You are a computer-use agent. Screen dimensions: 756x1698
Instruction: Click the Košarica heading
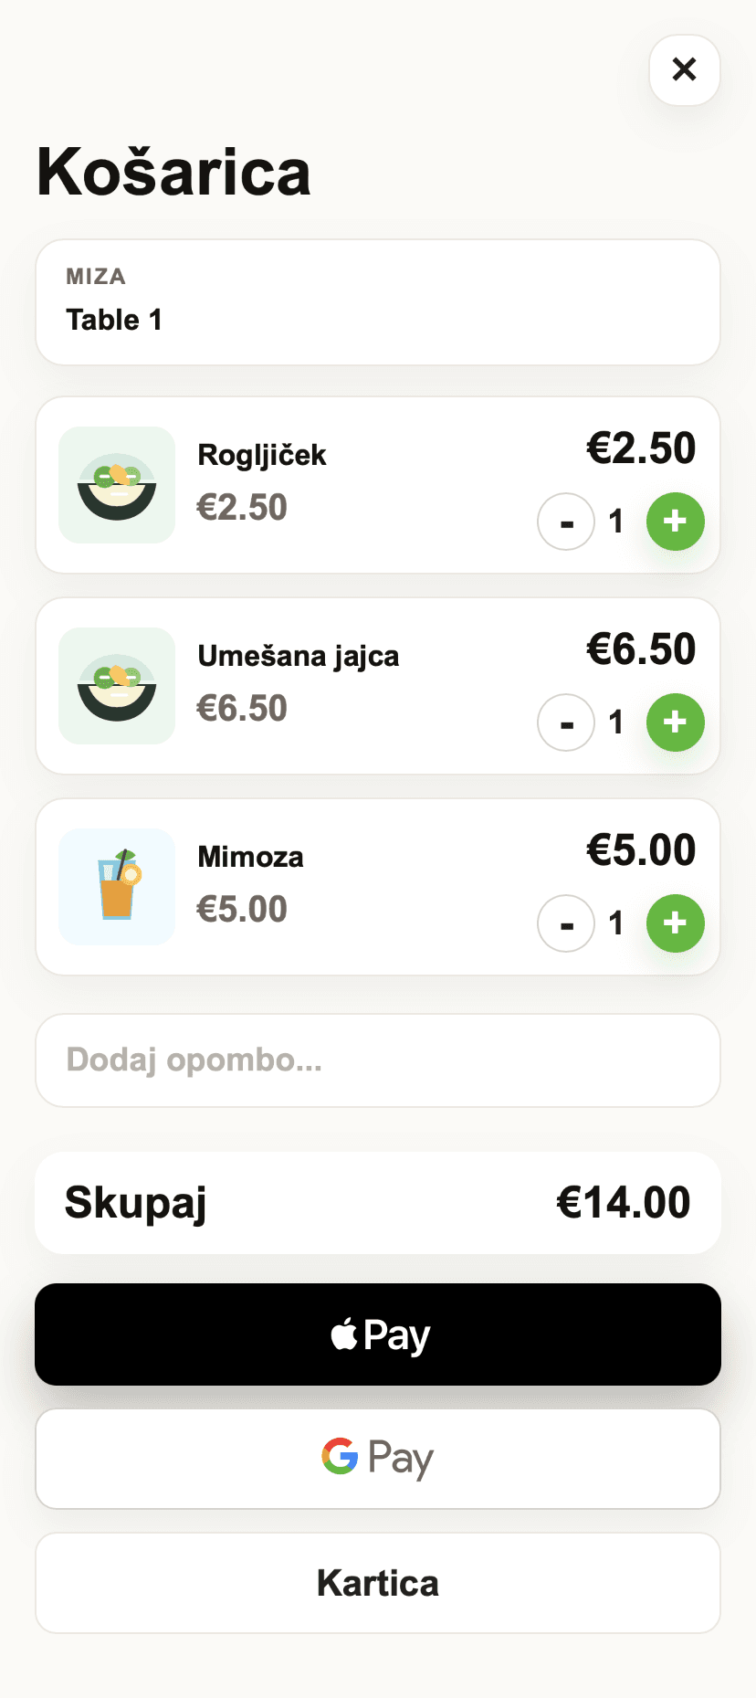173,172
